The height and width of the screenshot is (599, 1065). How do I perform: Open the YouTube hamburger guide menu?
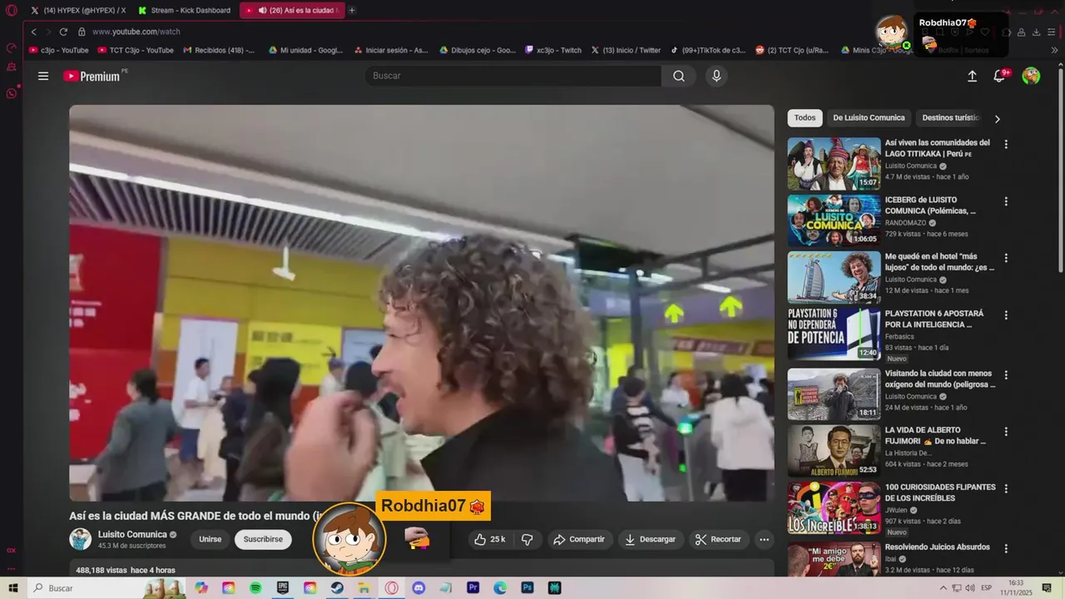[x=43, y=76]
